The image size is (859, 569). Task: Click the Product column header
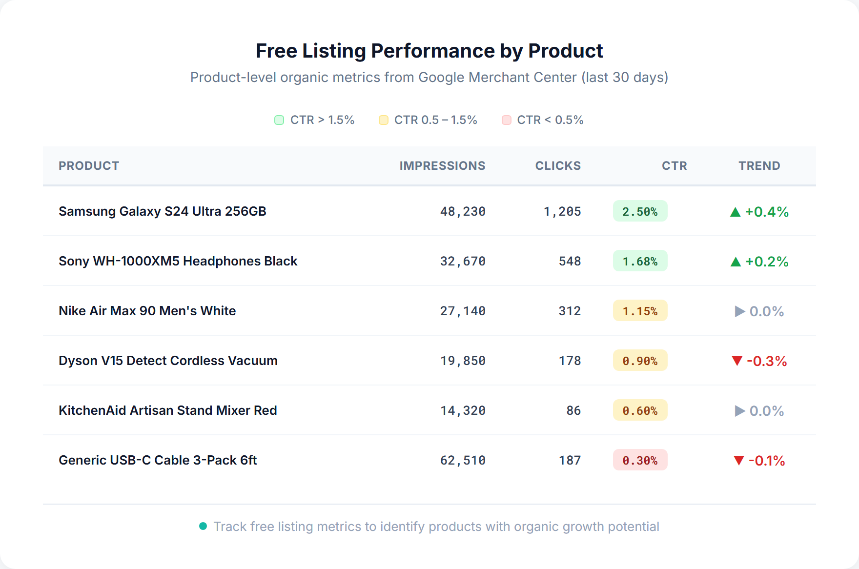point(89,166)
